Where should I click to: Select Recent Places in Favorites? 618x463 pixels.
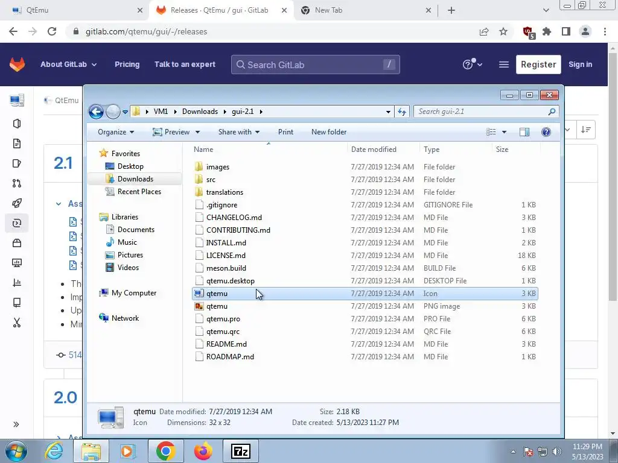139,191
